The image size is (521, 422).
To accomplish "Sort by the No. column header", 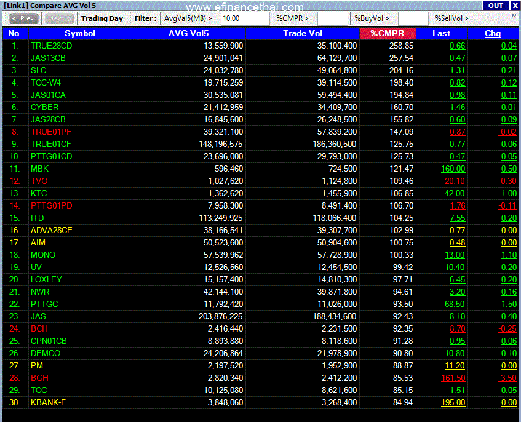I will 15,34.
